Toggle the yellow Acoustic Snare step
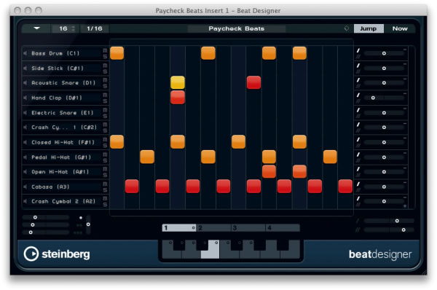The image size is (437, 290). 178,82
